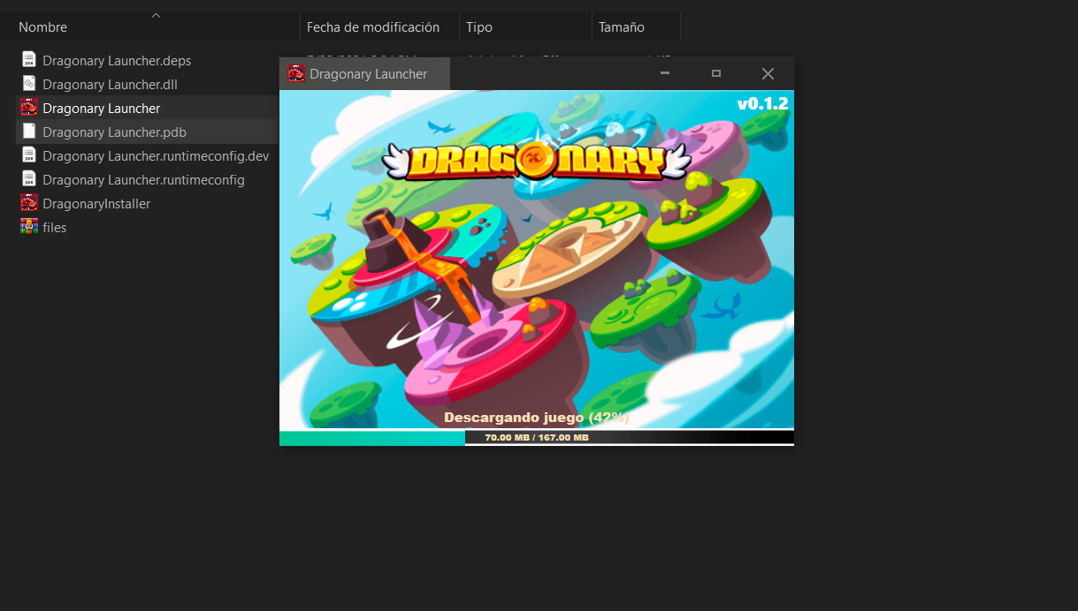This screenshot has width=1078, height=611.
Task: Click the red dragon icon of Dragonary Launcher
Action: pos(28,108)
